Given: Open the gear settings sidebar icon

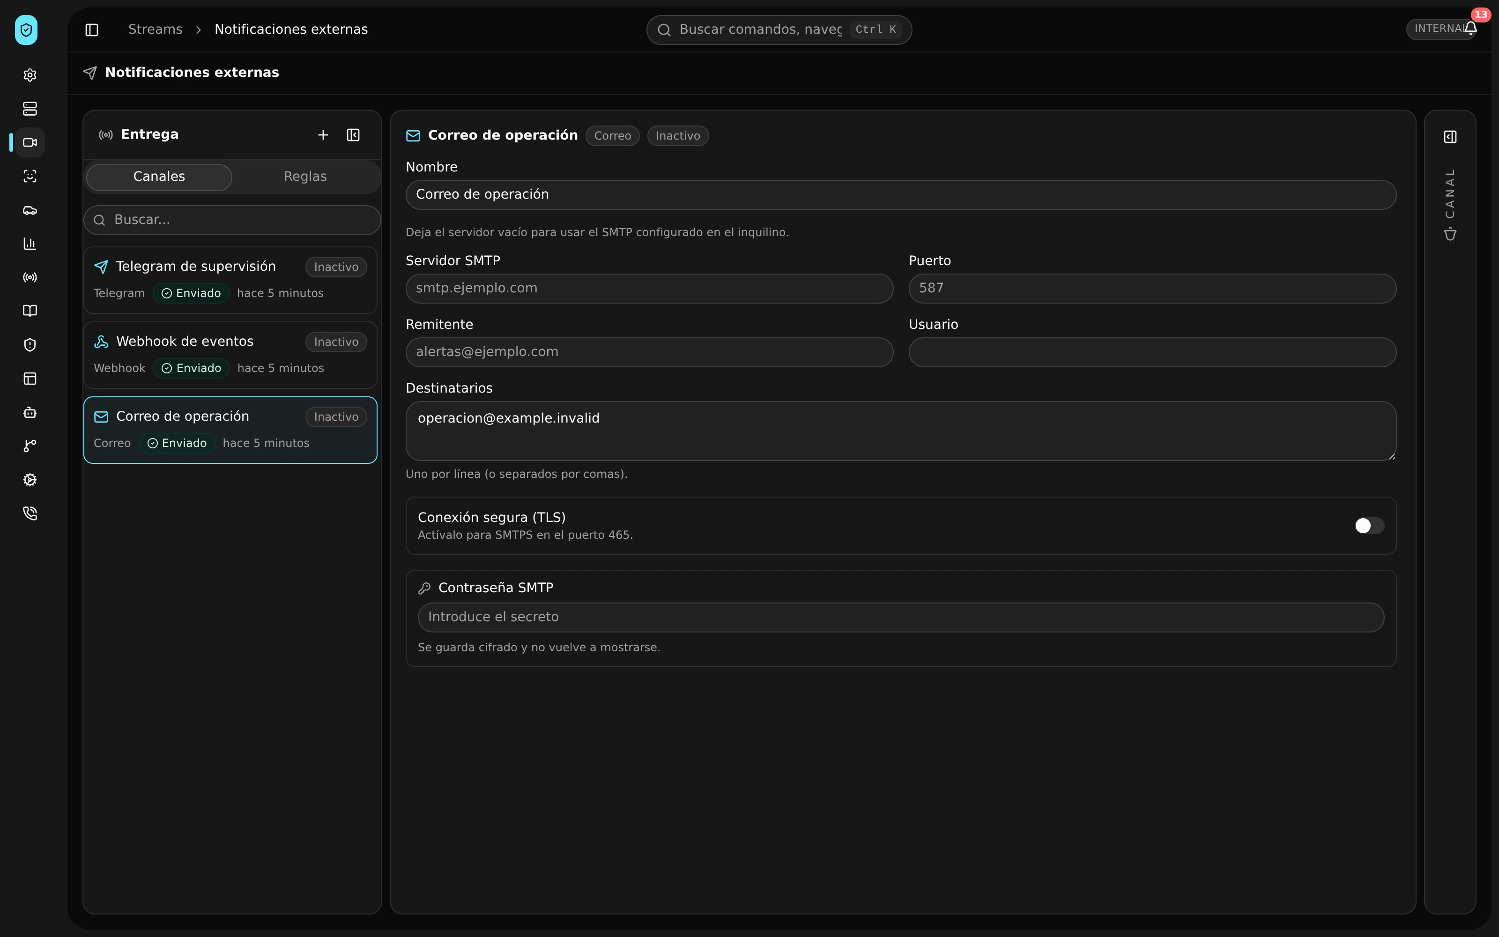Looking at the screenshot, I should tap(30, 75).
